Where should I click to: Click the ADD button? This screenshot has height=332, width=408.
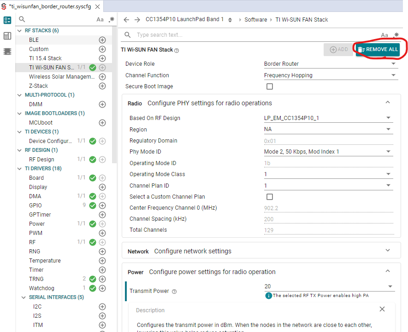(x=338, y=49)
